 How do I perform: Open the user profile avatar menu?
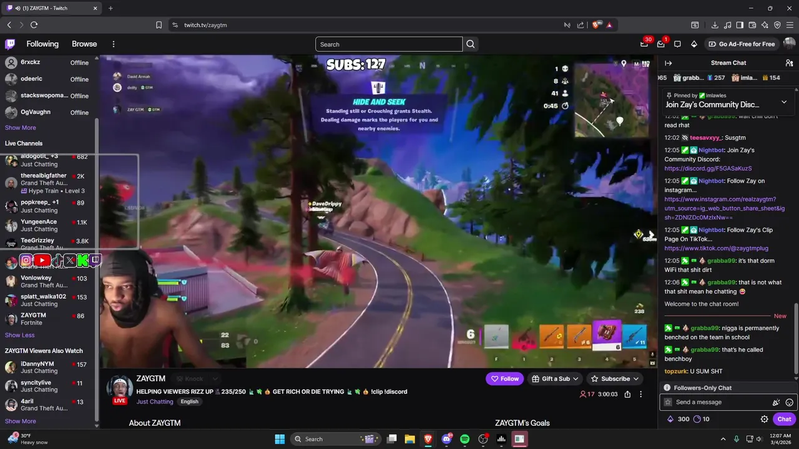click(x=789, y=44)
